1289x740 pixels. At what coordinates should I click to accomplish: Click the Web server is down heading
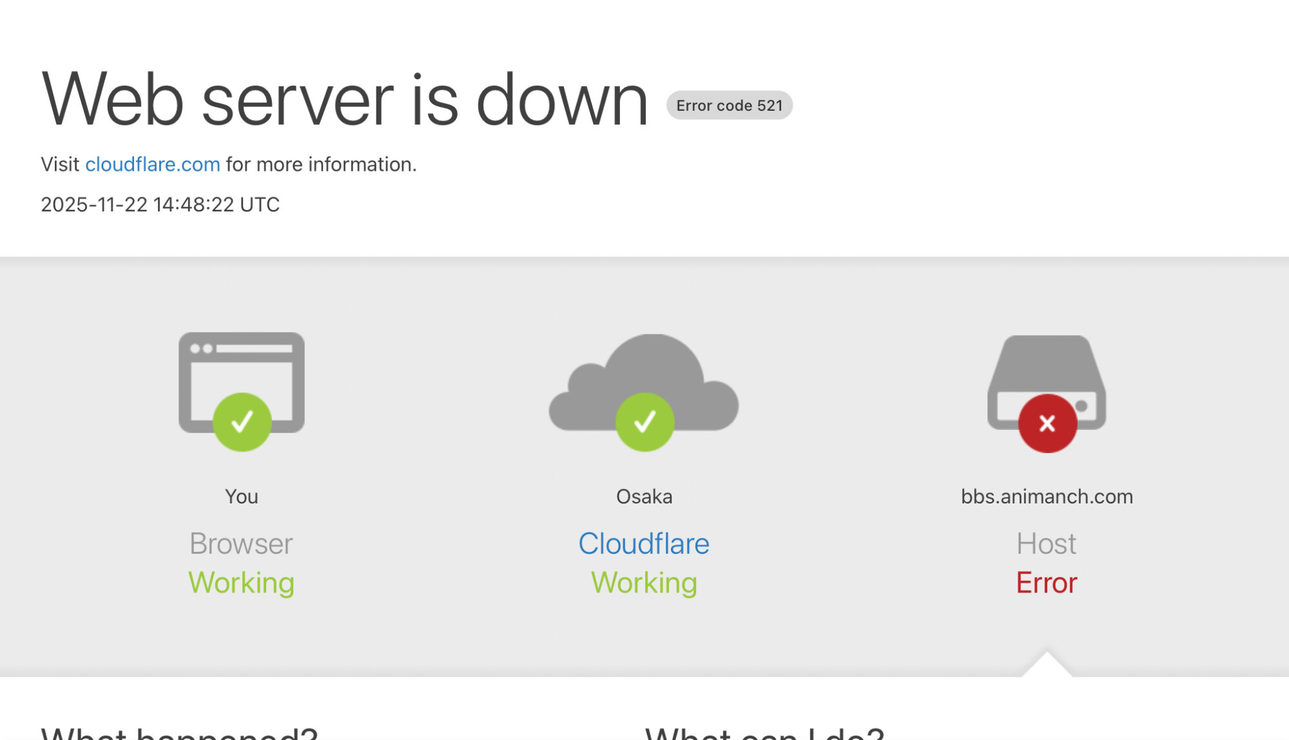(344, 100)
